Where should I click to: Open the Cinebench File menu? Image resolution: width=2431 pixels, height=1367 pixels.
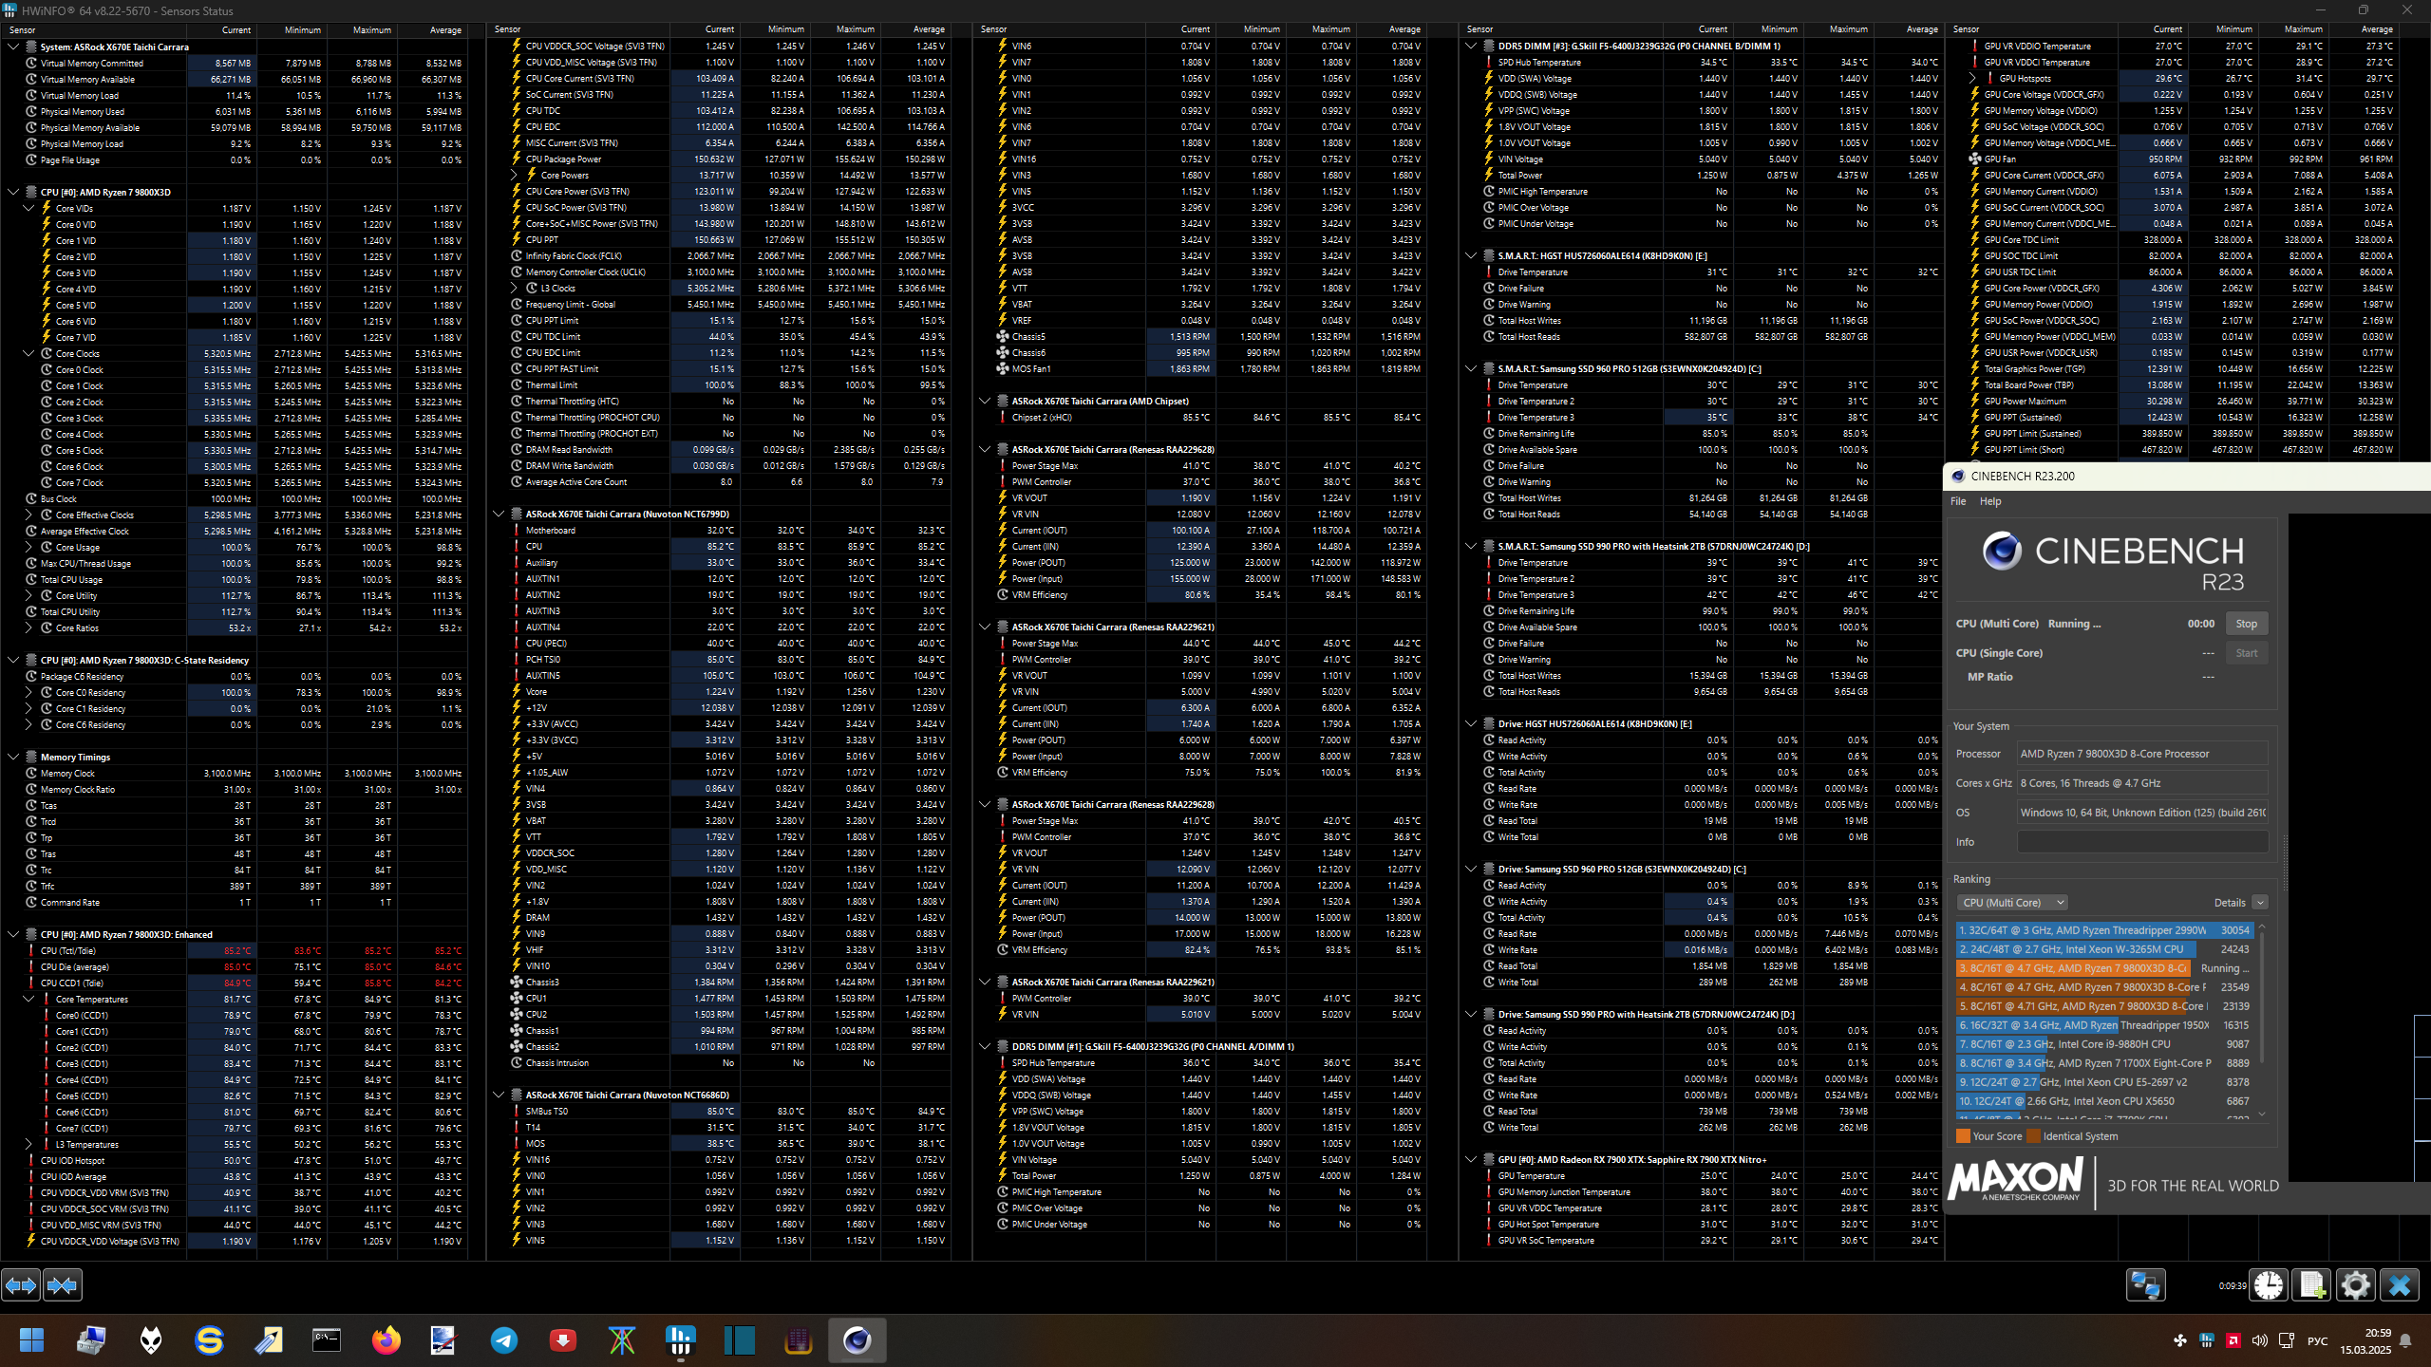(x=1958, y=501)
